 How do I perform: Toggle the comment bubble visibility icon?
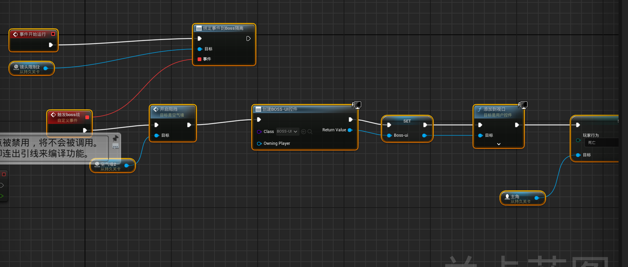115,146
